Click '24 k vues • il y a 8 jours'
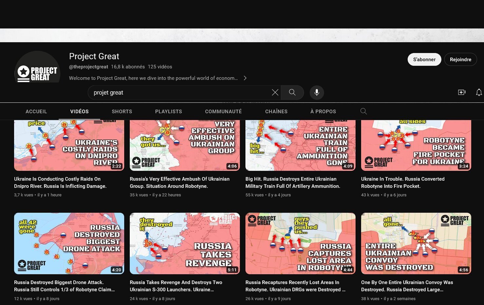The image size is (484, 305). [x=152, y=299]
